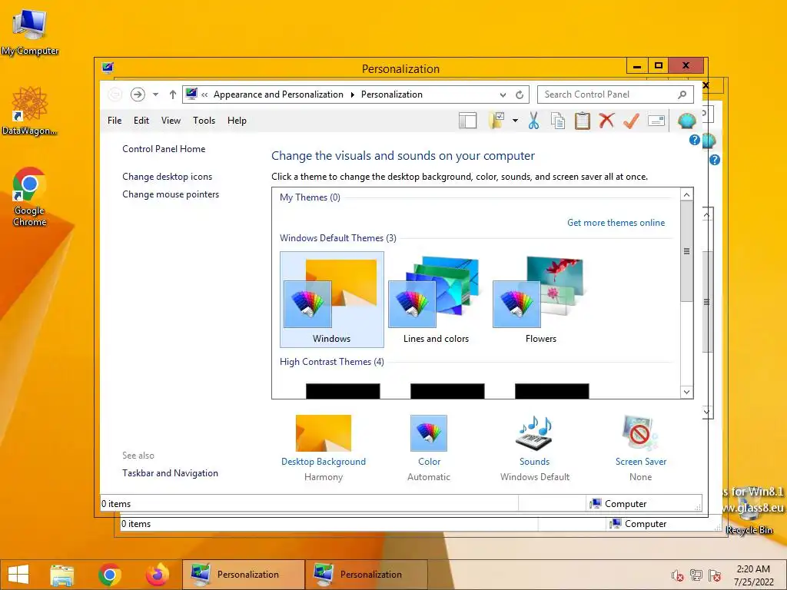Open the Color settings icon
Image resolution: width=787 pixels, height=590 pixels.
tap(429, 433)
